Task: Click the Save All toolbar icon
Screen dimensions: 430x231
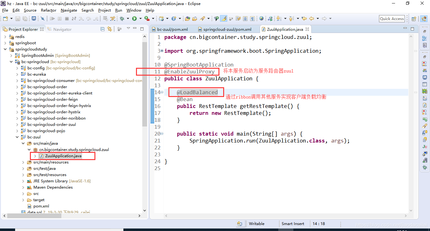Action: (x=25, y=19)
